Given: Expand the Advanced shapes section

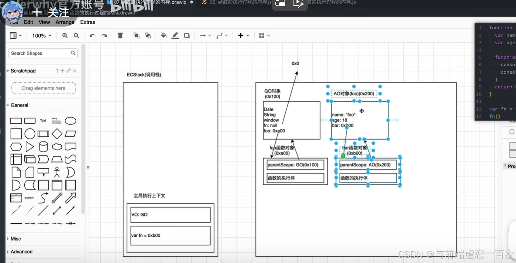Looking at the screenshot, I should tap(21, 252).
